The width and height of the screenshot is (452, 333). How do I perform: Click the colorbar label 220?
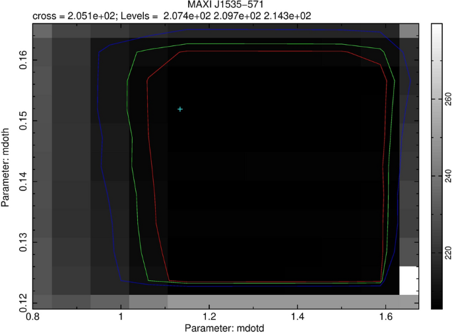coord(447,253)
